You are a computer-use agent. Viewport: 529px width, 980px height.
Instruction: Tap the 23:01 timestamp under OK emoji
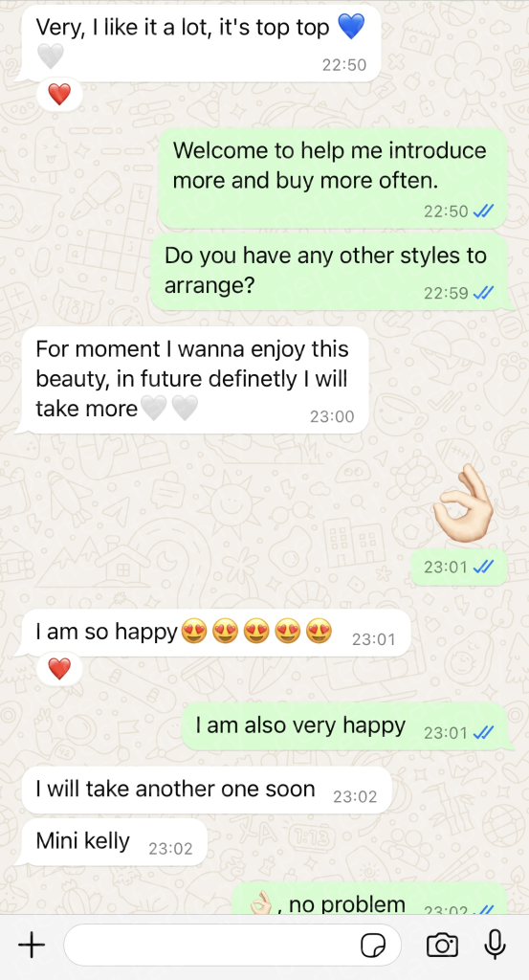coord(446,567)
